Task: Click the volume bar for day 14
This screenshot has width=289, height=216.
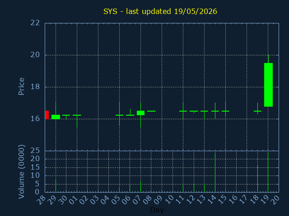Action: click(215, 173)
